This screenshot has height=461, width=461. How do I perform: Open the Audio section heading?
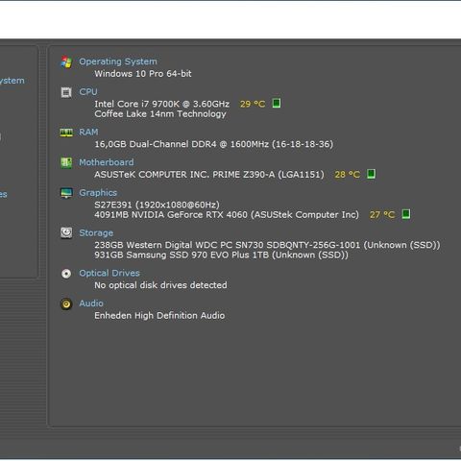91,303
